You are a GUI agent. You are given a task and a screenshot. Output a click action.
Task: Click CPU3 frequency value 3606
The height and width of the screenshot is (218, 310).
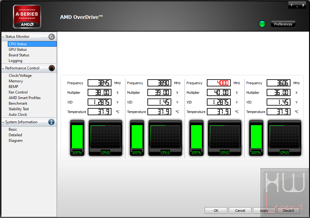pos(278,83)
